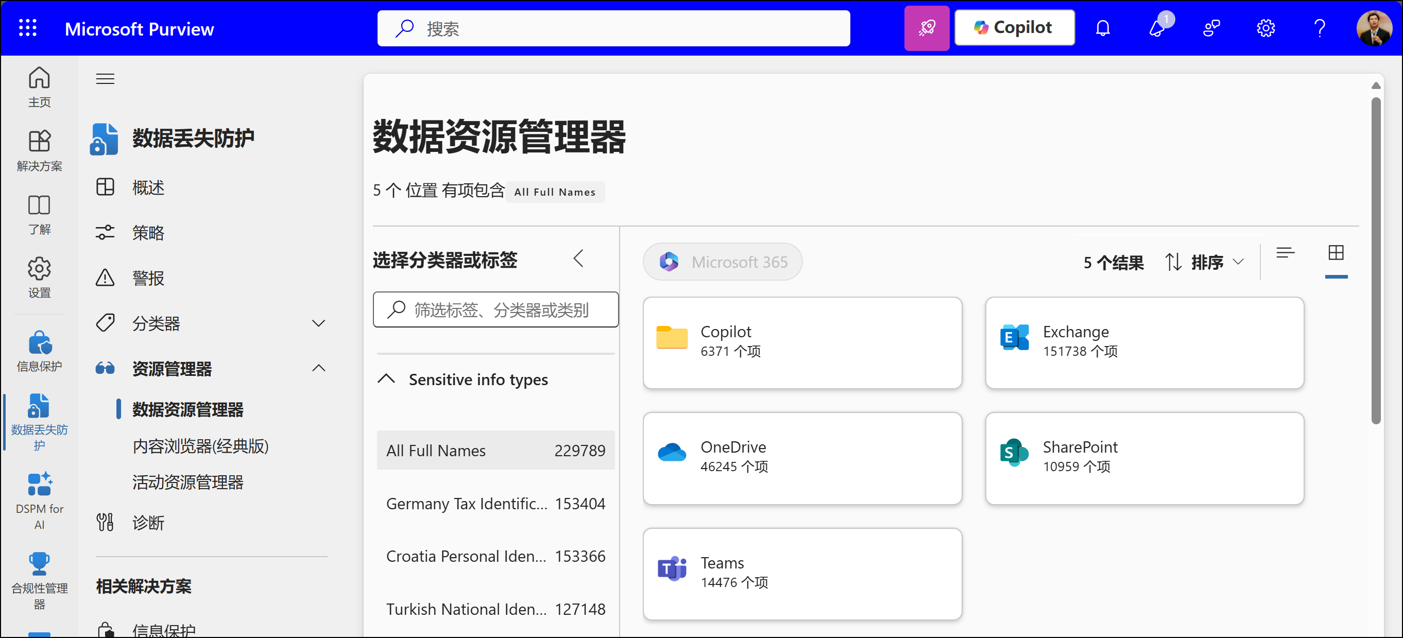The height and width of the screenshot is (638, 1403).
Task: Select 策略 in the navigation menu
Action: 148,233
